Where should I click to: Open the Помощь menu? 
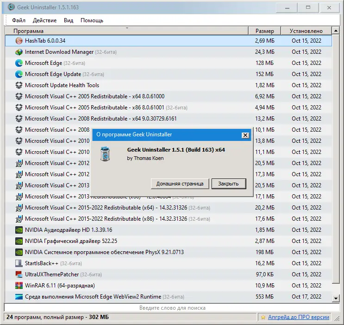point(92,20)
